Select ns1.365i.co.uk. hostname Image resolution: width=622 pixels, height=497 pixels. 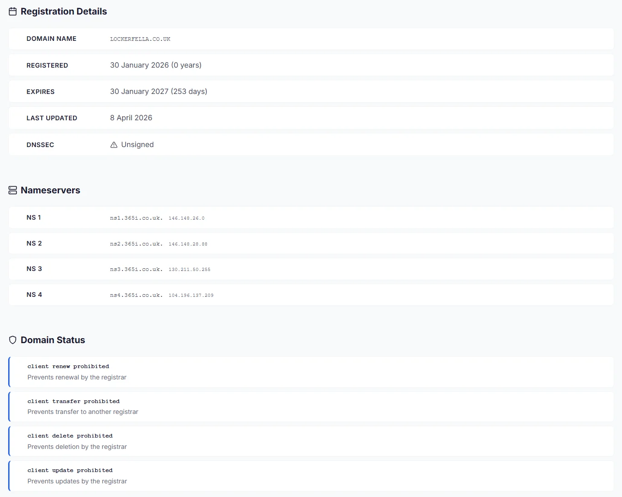coord(136,218)
